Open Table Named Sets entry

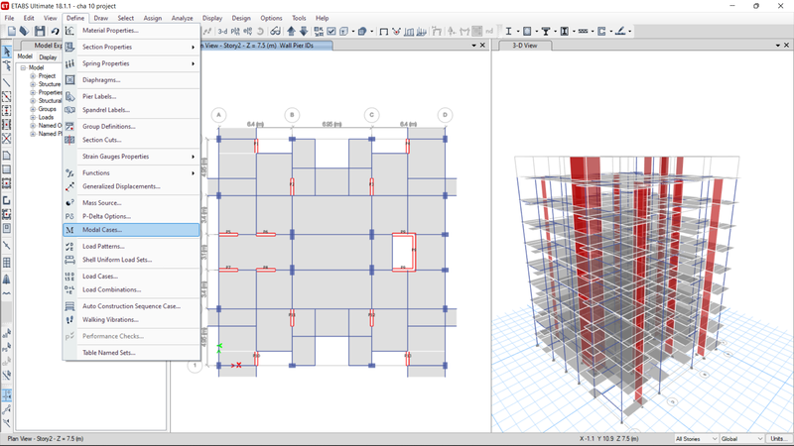[109, 353]
